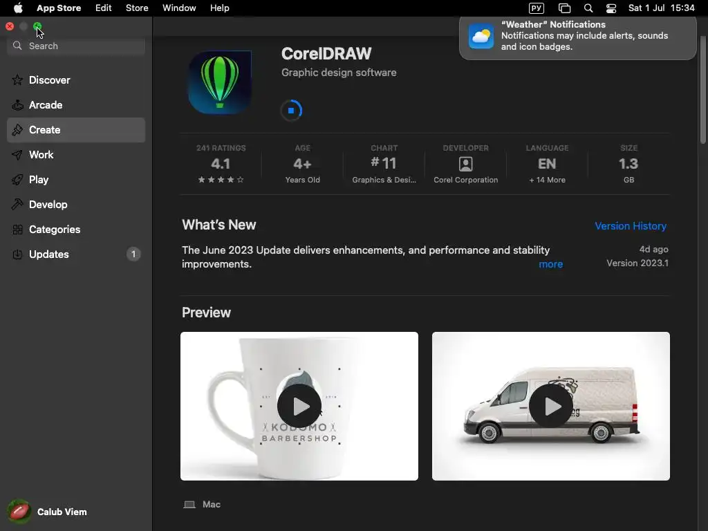Image resolution: width=708 pixels, height=531 pixels.
Task: Open the Help menu
Action: 219,8
